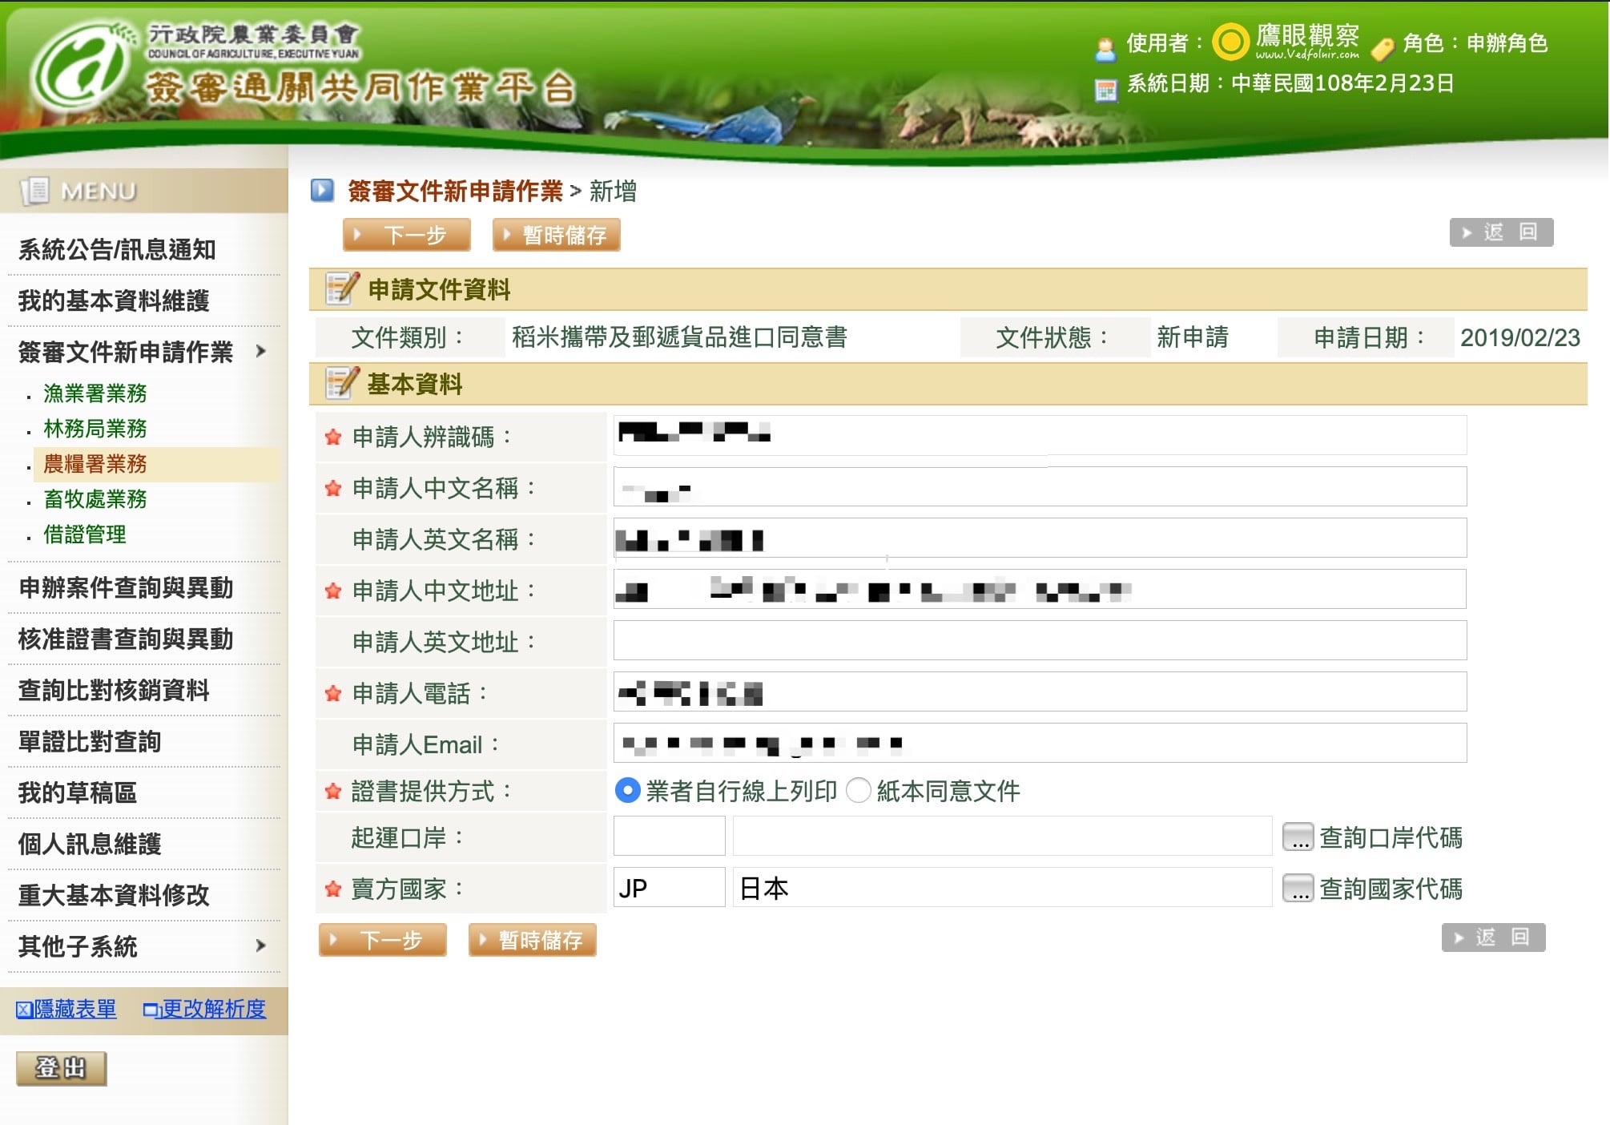Select 業者自行線上列印 radio option
1610x1125 pixels.
pyautogui.click(x=628, y=791)
